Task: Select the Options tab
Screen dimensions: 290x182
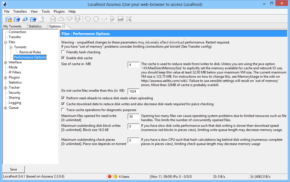Action: coord(55,26)
